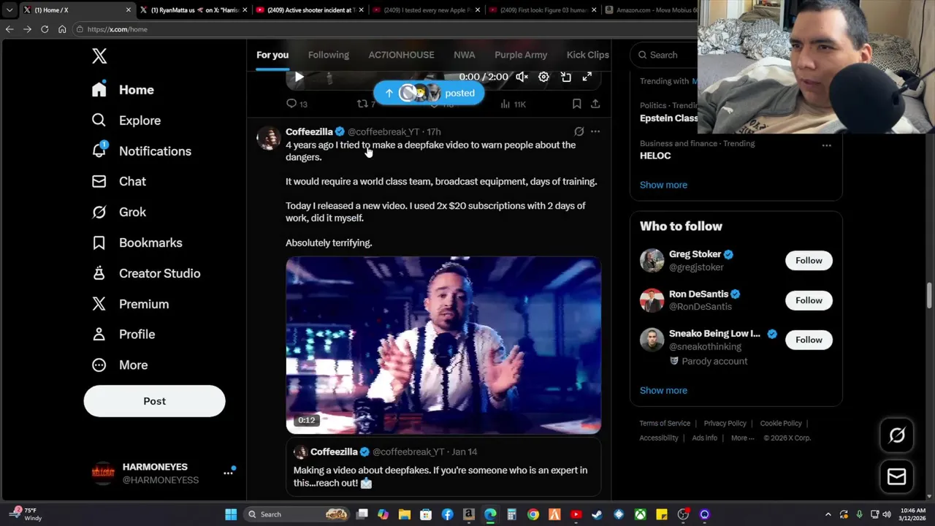
Task: Share the top post
Action: coord(595,104)
